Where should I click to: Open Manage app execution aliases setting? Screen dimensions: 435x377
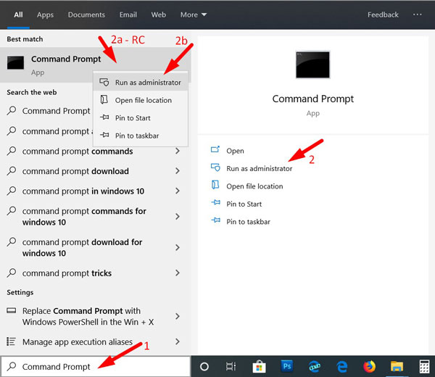pyautogui.click(x=95, y=342)
